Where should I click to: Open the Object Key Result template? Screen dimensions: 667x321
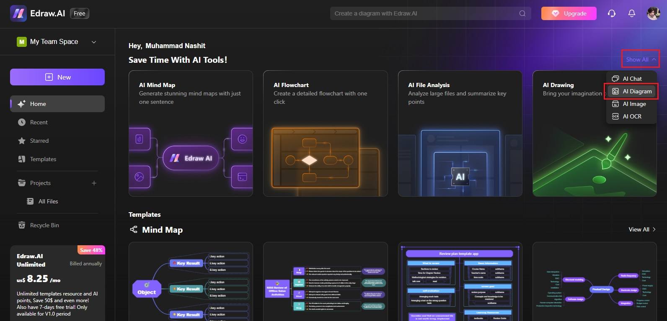coord(191,282)
